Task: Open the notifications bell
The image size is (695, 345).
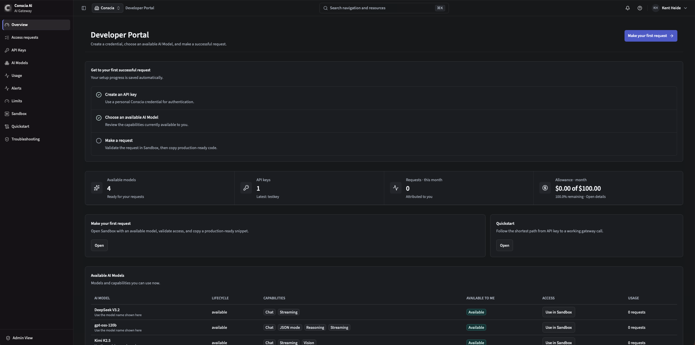Action: coord(628,8)
